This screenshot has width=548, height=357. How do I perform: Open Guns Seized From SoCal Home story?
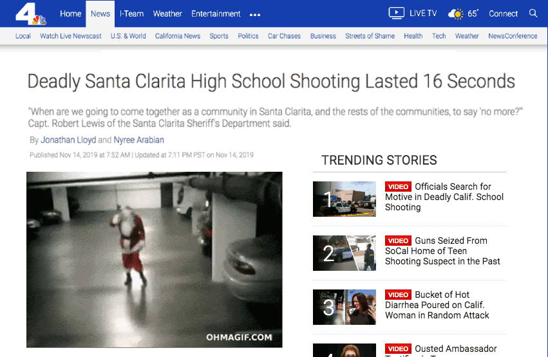click(442, 251)
